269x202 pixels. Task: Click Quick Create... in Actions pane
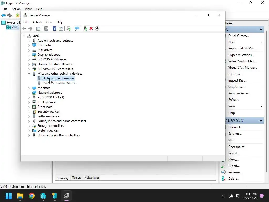pyautogui.click(x=238, y=36)
